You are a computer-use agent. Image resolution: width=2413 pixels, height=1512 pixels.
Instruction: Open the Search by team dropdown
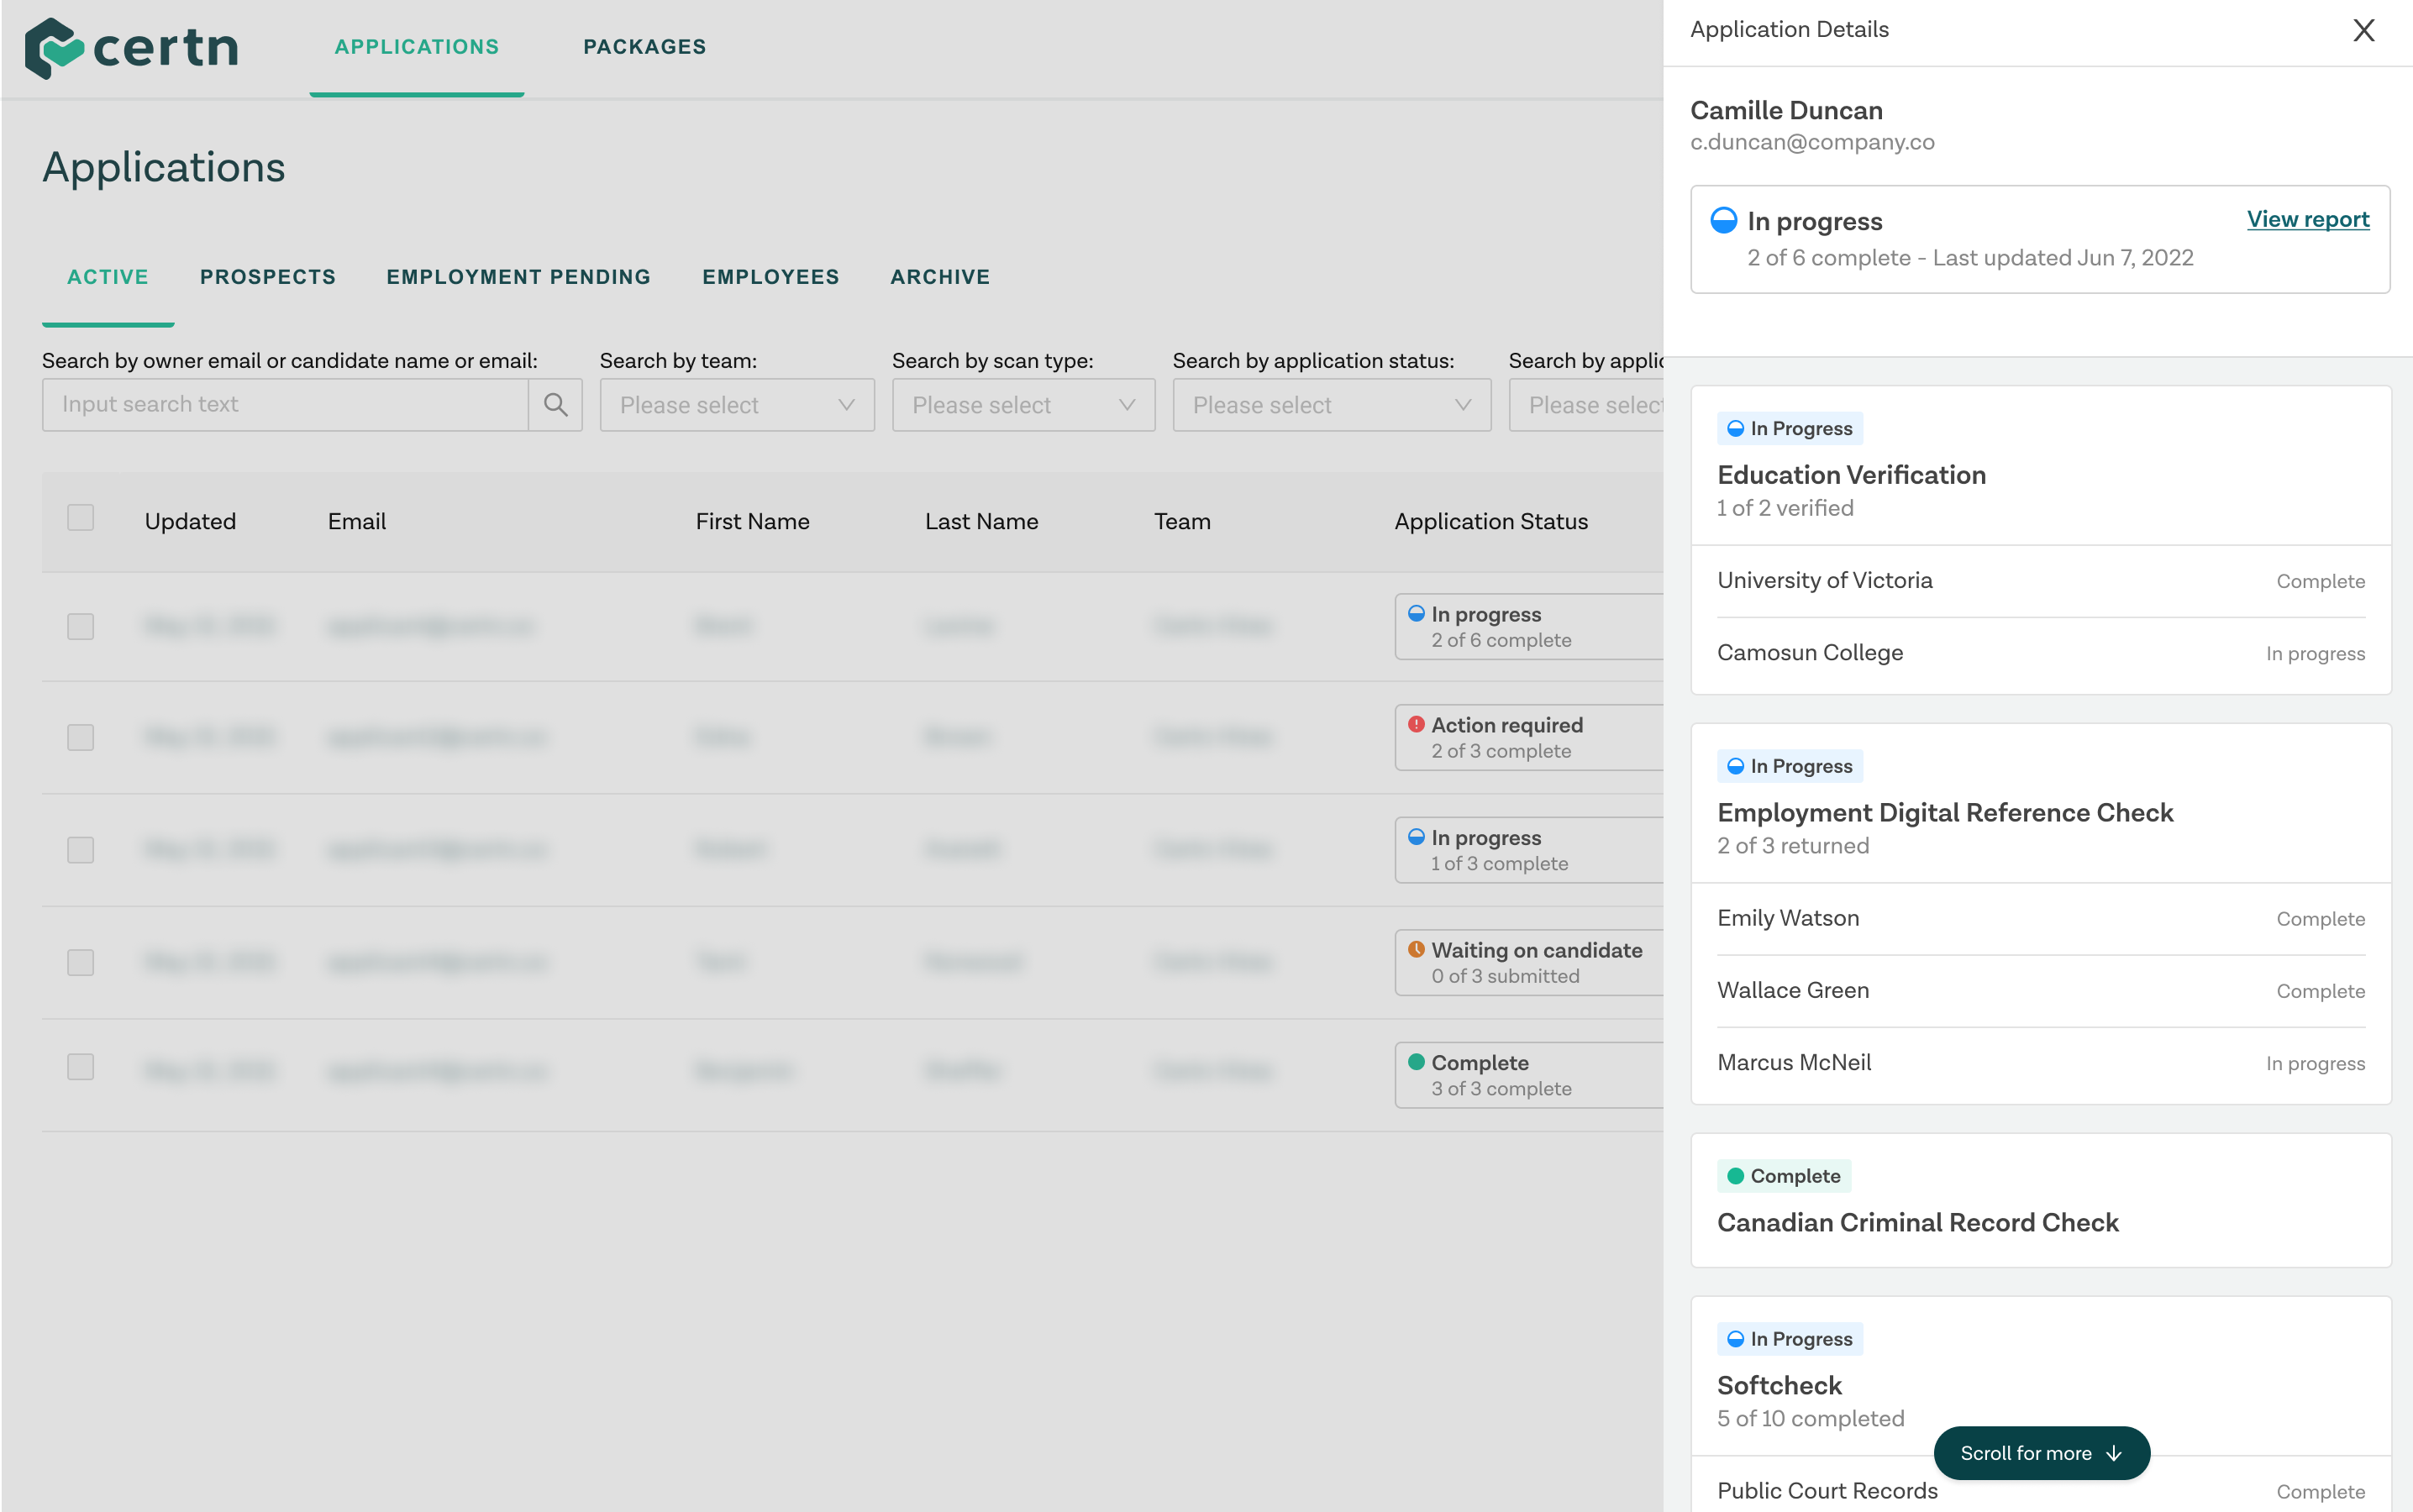pyautogui.click(x=737, y=405)
